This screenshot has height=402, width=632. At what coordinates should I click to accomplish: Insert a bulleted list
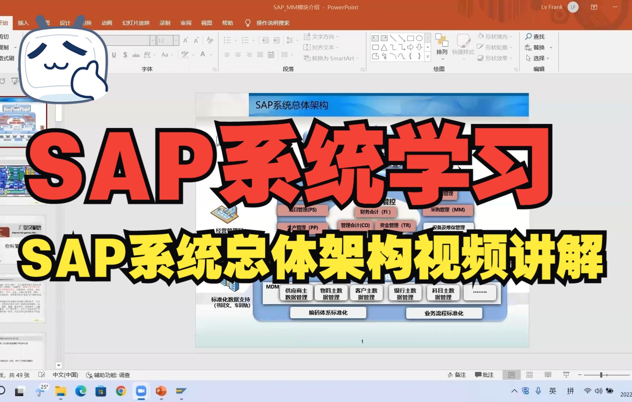pyautogui.click(x=227, y=40)
